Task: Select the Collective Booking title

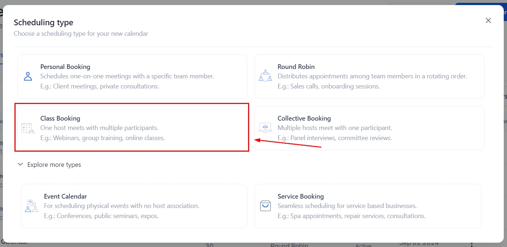Action: click(x=304, y=118)
